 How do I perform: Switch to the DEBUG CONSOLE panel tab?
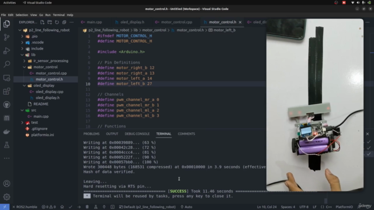click(137, 134)
